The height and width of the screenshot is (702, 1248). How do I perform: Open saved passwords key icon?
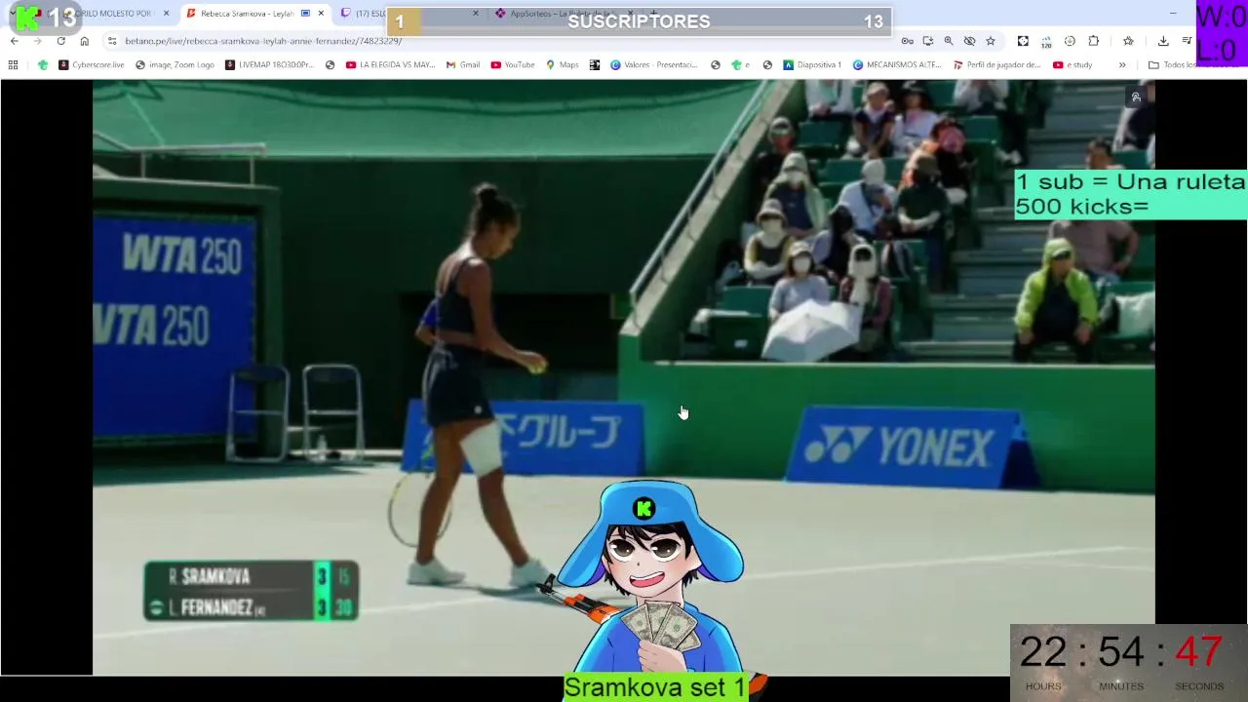[x=907, y=41]
